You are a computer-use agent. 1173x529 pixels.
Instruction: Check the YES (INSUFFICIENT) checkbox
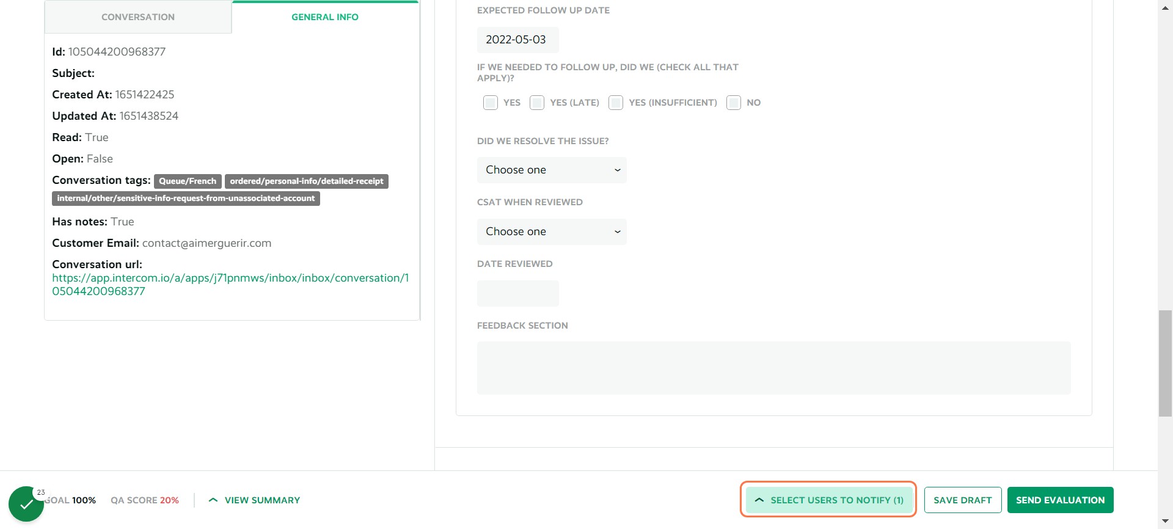[616, 103]
